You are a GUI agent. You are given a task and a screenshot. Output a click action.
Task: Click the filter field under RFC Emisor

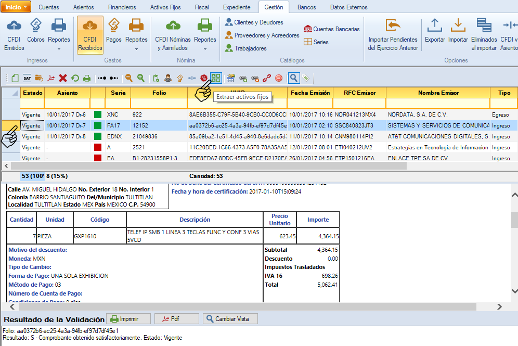pos(359,104)
